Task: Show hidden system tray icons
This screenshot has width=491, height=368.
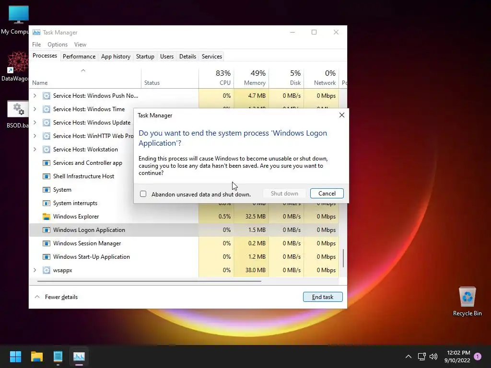Action: click(409, 356)
